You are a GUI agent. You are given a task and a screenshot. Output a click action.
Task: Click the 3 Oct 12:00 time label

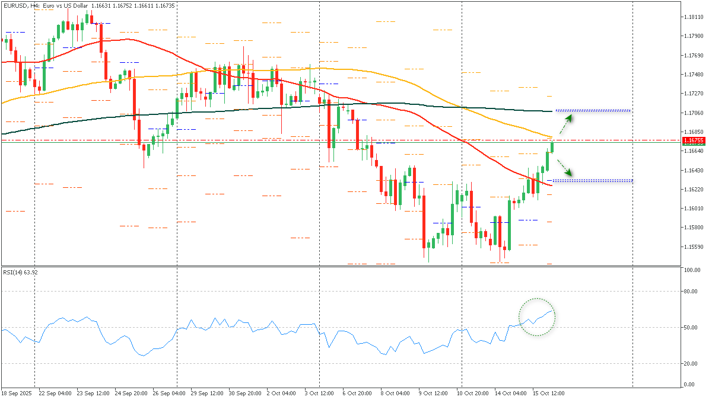[x=319, y=393]
